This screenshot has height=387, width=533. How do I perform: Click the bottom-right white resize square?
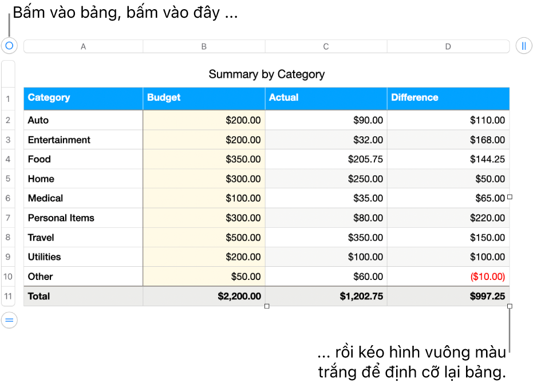pos(510,306)
